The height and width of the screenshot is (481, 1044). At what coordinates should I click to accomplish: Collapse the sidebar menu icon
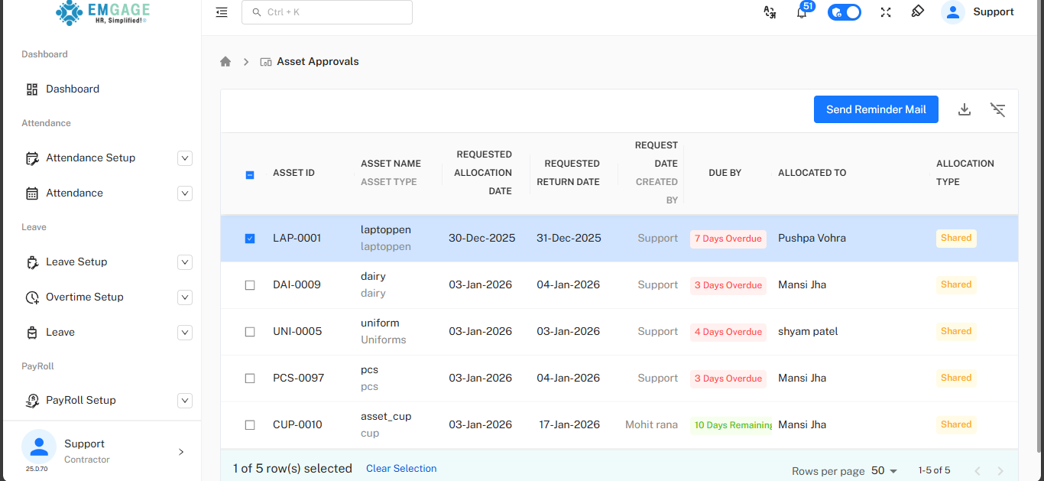[x=222, y=12]
